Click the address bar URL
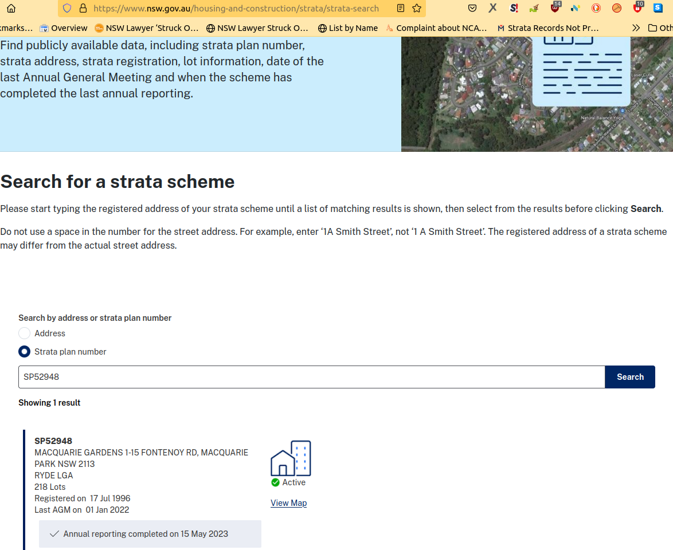 click(236, 8)
